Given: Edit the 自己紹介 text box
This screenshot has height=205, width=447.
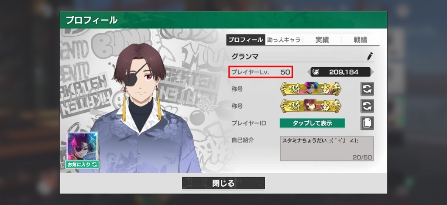Looking at the screenshot, I should (327, 149).
